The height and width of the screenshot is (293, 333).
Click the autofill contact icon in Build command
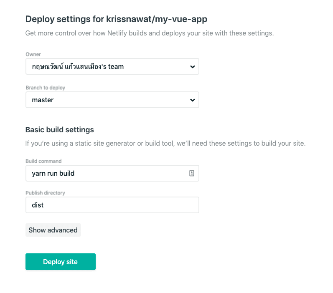pyautogui.click(x=191, y=173)
